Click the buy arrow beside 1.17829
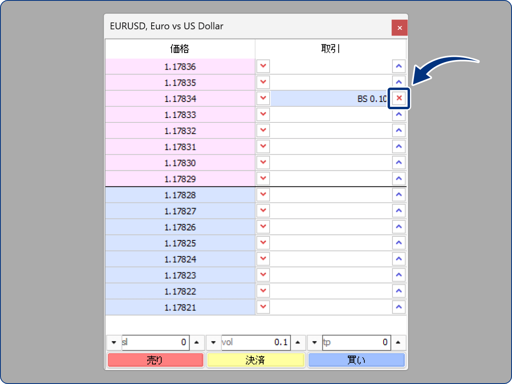The image size is (512, 384). (x=399, y=178)
